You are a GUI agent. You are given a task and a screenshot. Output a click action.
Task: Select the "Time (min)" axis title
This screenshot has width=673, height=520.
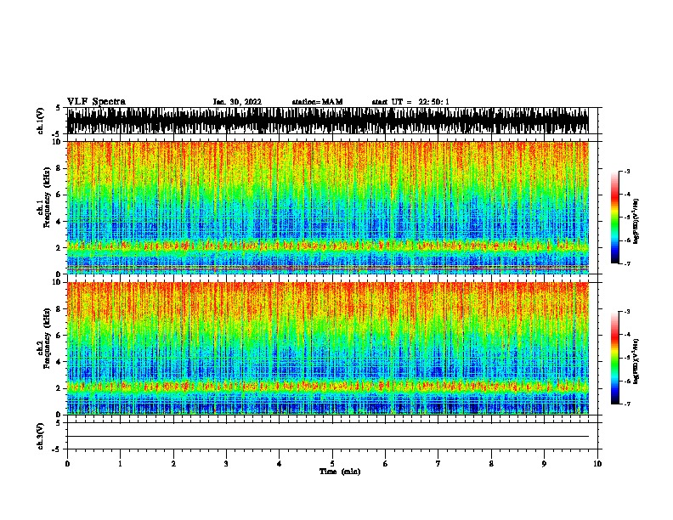[340, 472]
